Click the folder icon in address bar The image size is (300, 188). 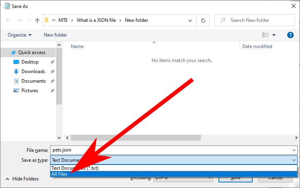coord(47,20)
